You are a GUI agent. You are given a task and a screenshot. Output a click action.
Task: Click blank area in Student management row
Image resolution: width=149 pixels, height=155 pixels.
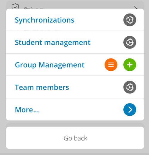pos(107,42)
